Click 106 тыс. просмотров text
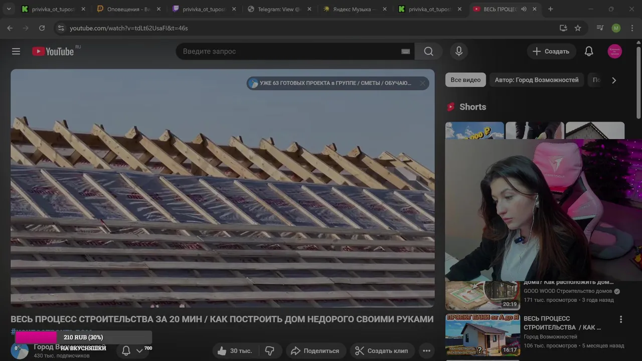The height and width of the screenshot is (361, 642). 550,345
